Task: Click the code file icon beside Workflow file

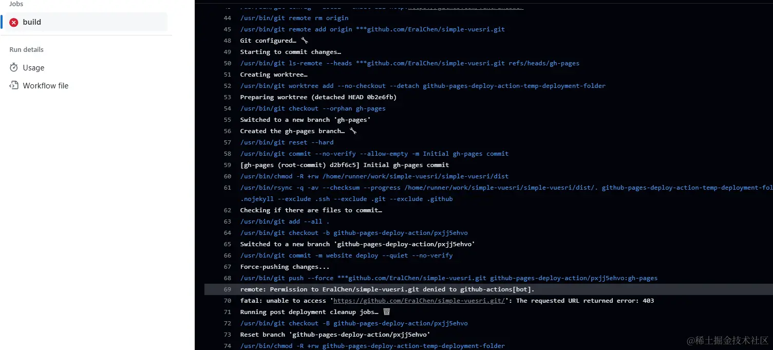Action: point(13,85)
